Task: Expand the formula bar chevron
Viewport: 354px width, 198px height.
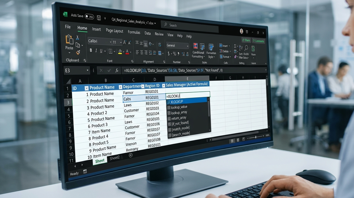Action: point(266,70)
